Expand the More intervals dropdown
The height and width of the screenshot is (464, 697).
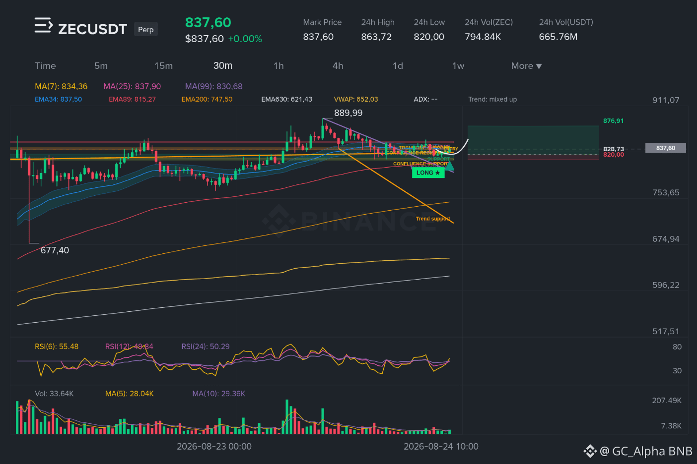[526, 66]
